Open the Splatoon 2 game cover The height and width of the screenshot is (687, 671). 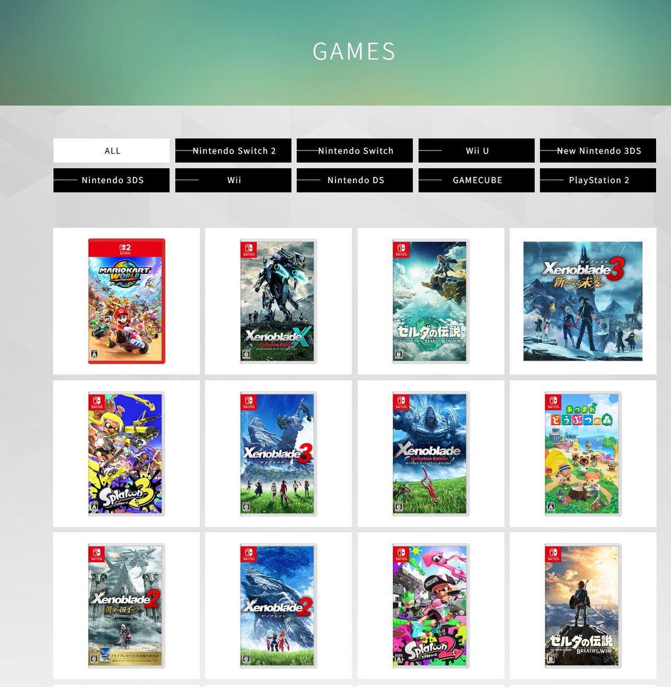tap(431, 606)
